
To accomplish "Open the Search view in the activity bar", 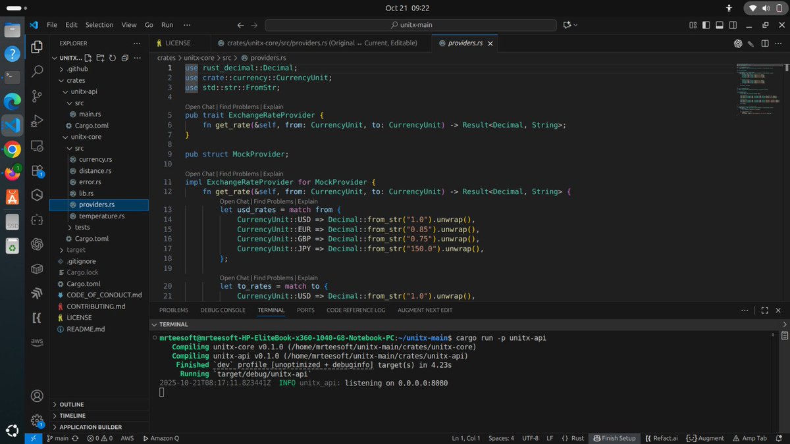I will tap(37, 71).
